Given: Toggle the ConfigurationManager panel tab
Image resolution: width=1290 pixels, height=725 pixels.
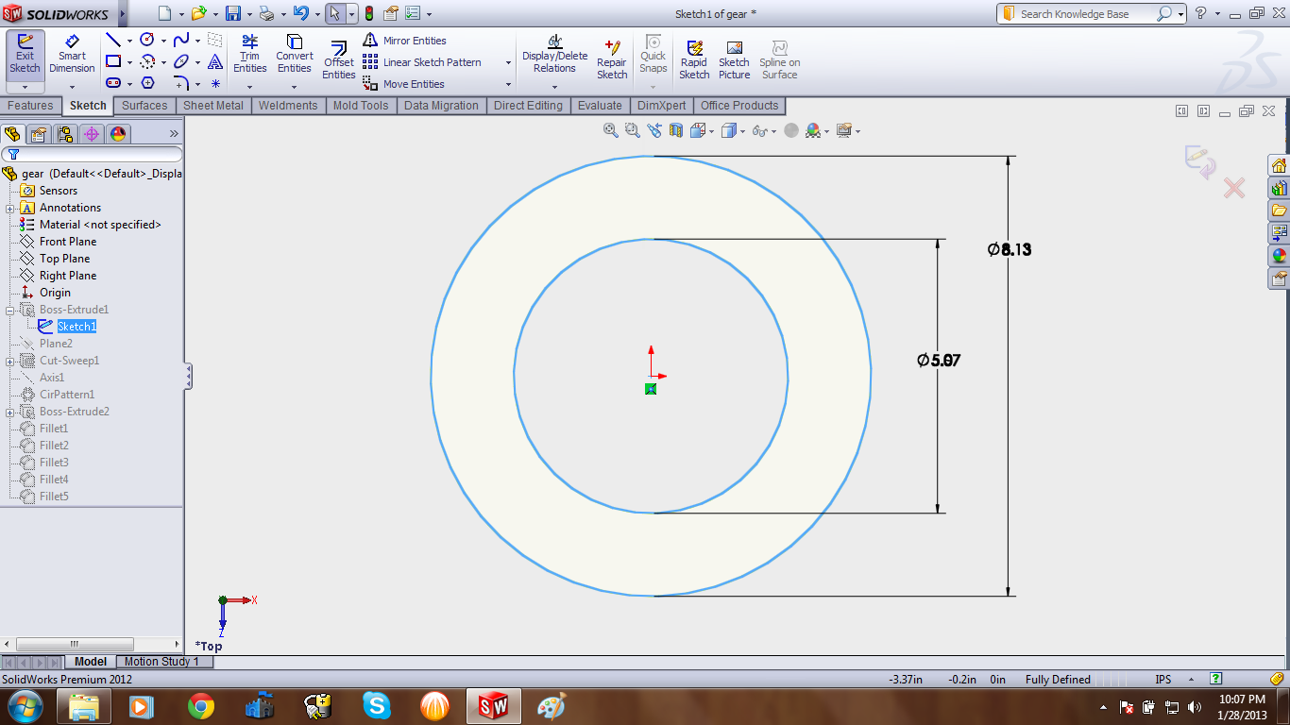Looking at the screenshot, I should coord(65,134).
